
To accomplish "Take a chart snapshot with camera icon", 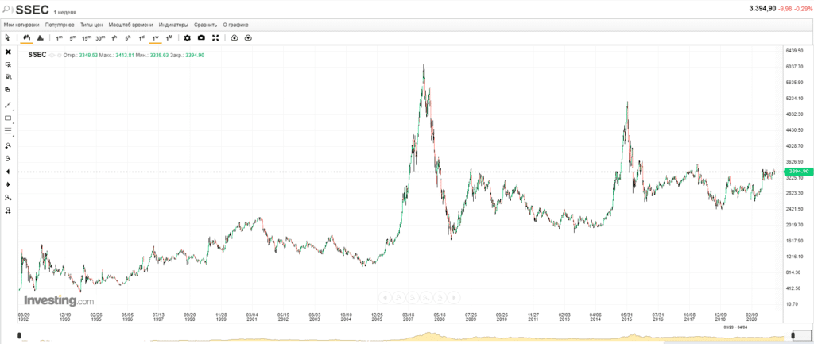I will [201, 37].
